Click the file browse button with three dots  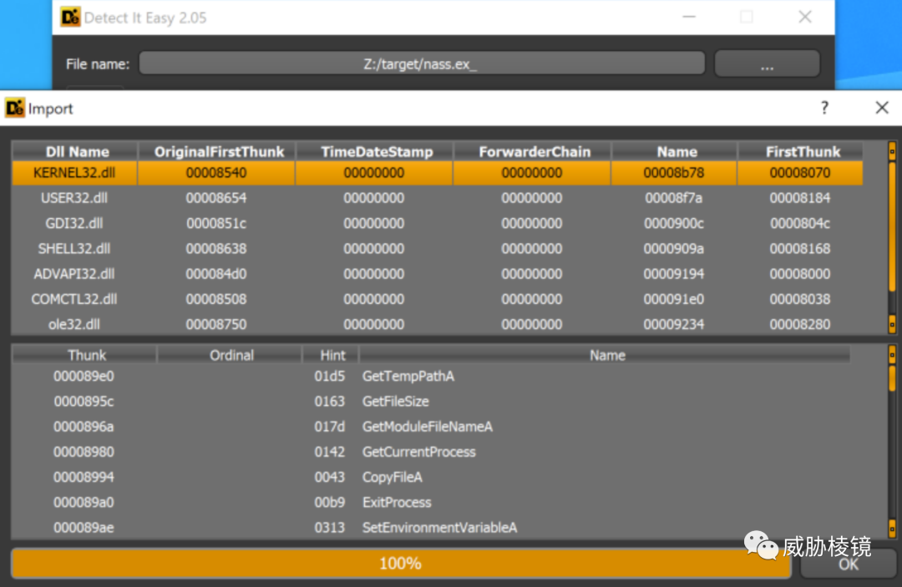click(x=767, y=63)
